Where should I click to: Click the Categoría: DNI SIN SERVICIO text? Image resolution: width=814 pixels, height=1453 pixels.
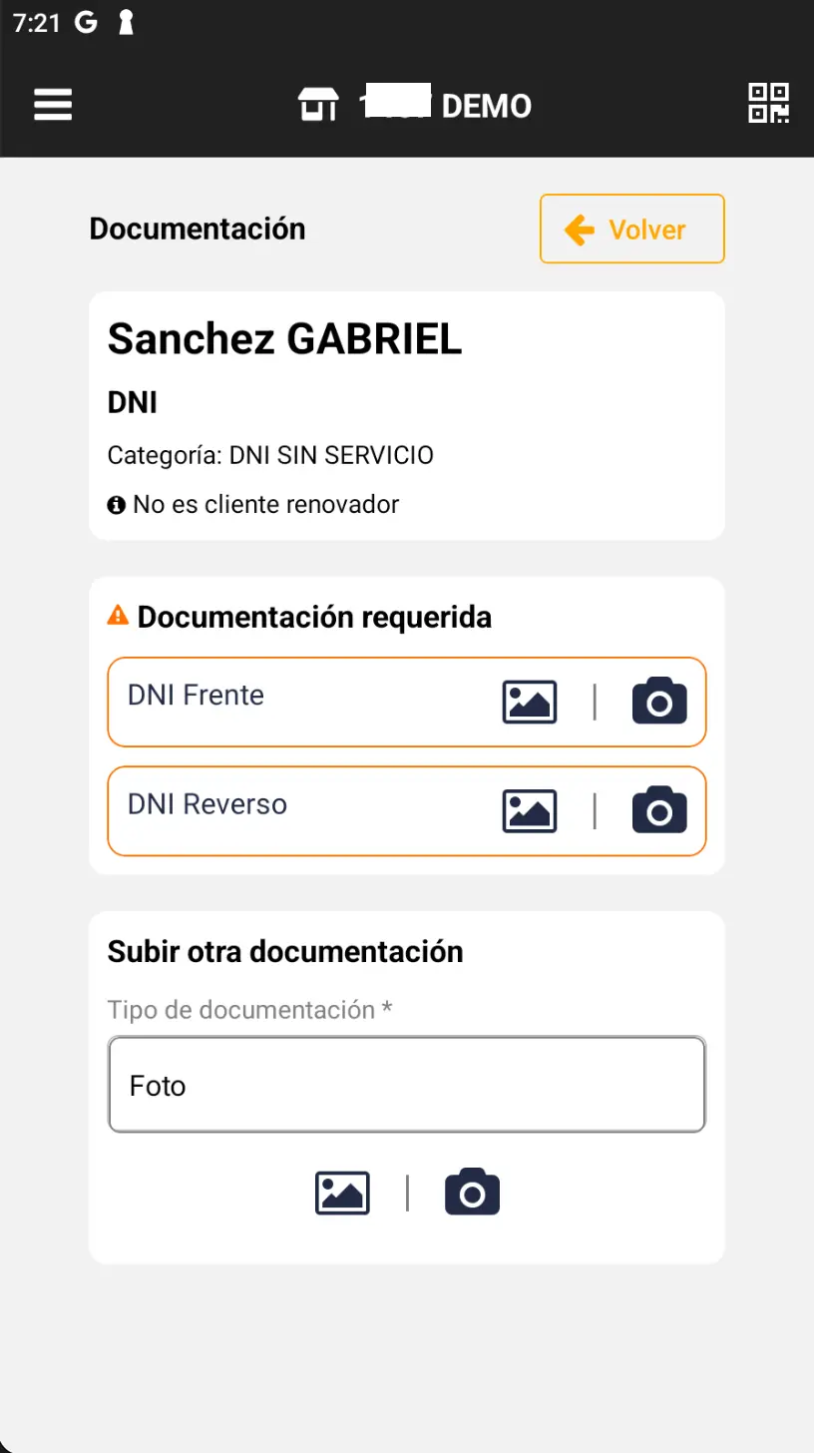(x=270, y=456)
